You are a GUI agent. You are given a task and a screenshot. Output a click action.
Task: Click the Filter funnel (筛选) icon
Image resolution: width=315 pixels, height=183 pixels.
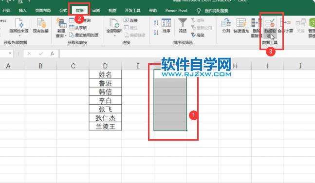pos(183,25)
